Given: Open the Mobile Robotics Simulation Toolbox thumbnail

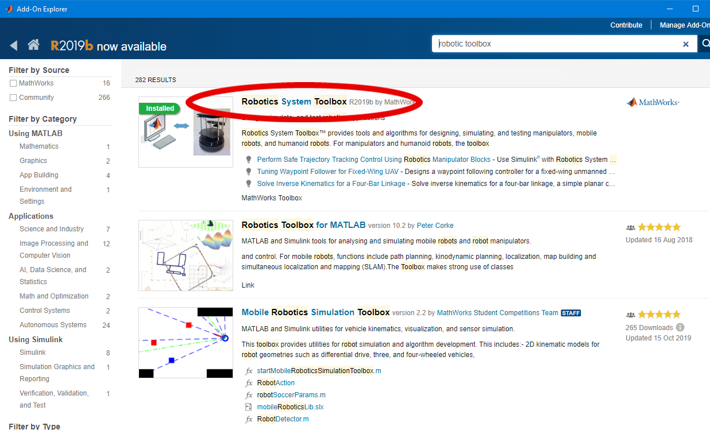Looking at the screenshot, I should pos(186,343).
